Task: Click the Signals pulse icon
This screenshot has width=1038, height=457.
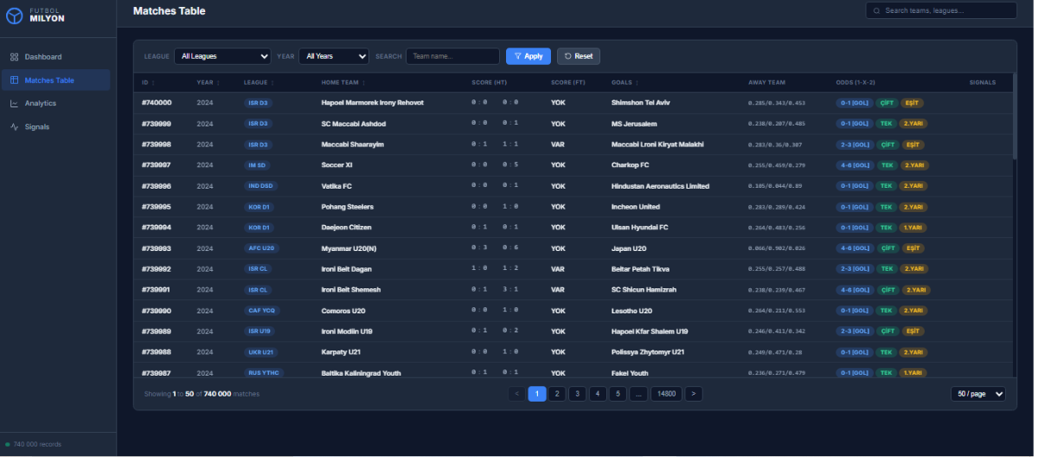Action: 15,127
